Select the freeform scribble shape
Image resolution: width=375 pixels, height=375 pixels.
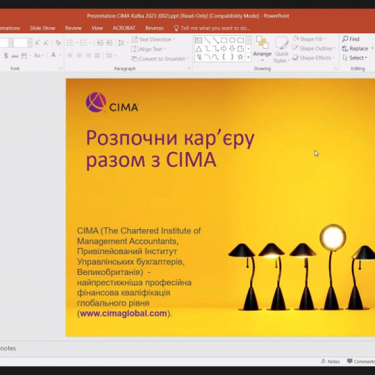[199, 57]
